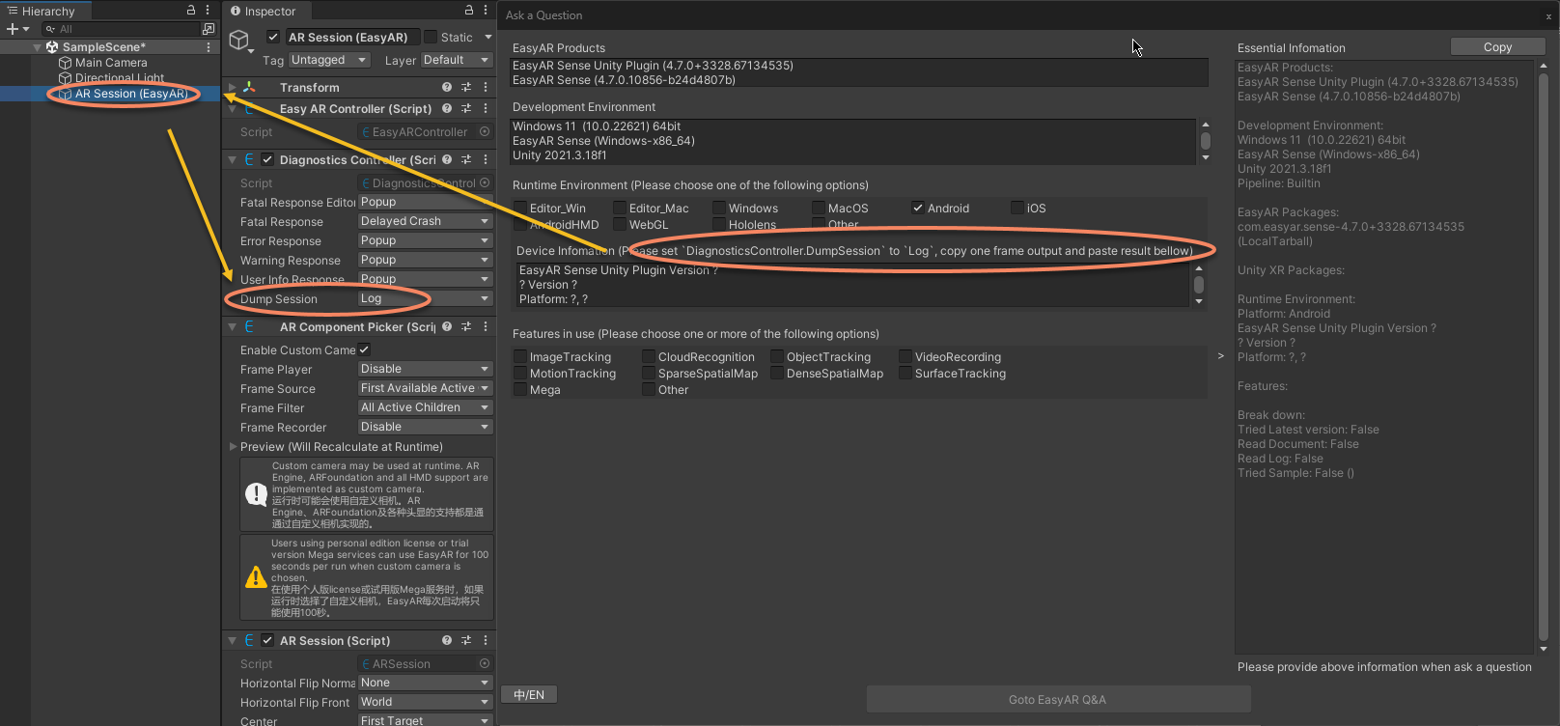Close the Ask a Question window

[x=1548, y=16]
